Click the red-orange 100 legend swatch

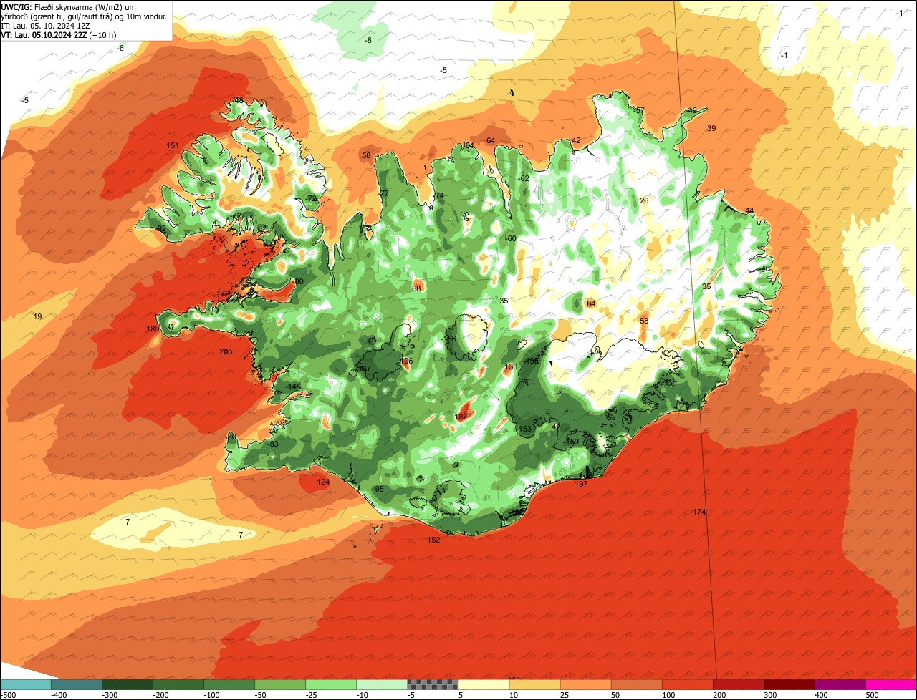[x=687, y=685]
